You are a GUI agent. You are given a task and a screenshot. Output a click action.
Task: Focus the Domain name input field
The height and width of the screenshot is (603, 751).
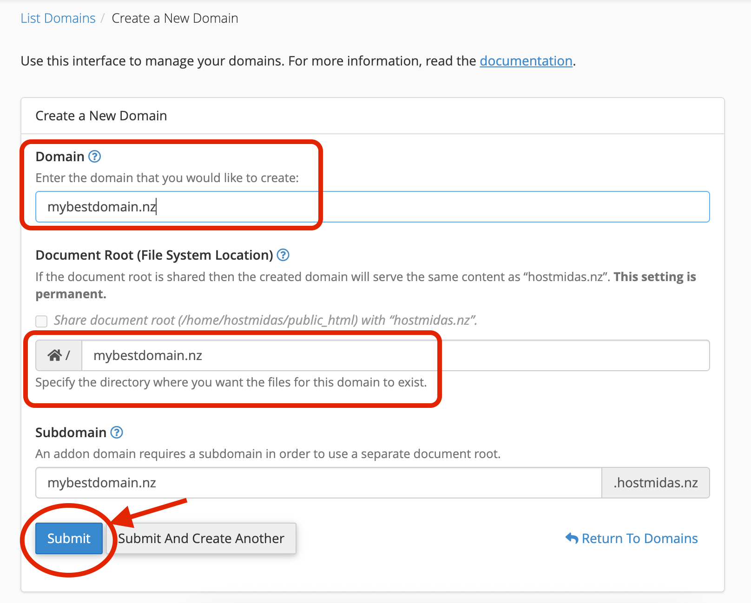click(x=372, y=207)
